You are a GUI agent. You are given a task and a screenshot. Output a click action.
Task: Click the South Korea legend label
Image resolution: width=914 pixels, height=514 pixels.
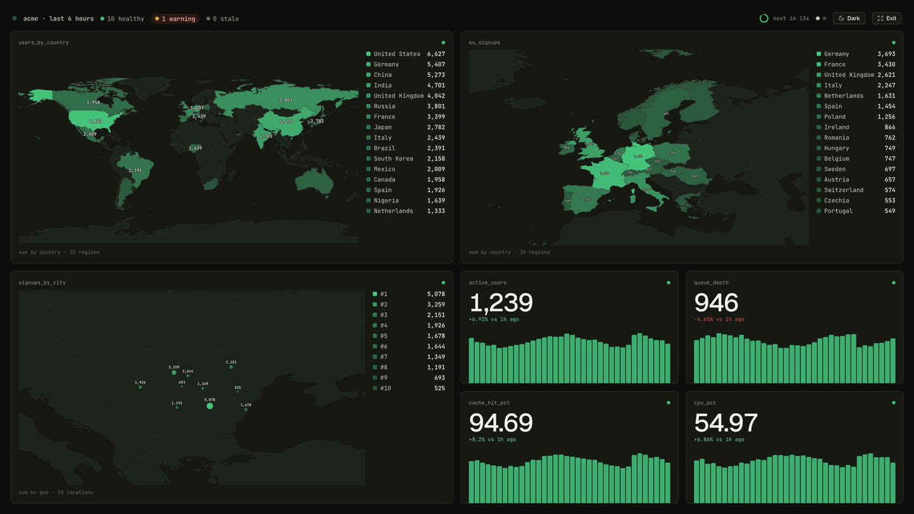pos(394,159)
